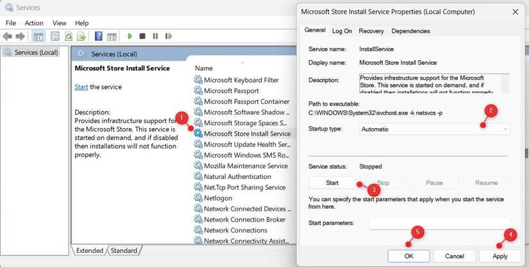
Task: Click the Start parameters input field
Action: (438, 223)
